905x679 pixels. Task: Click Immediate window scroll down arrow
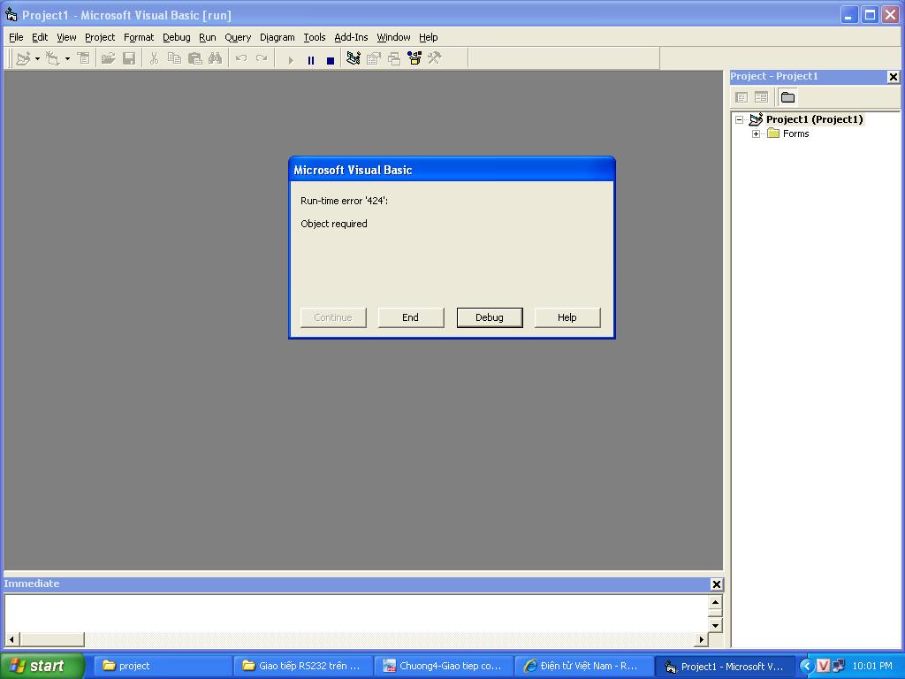(x=715, y=625)
